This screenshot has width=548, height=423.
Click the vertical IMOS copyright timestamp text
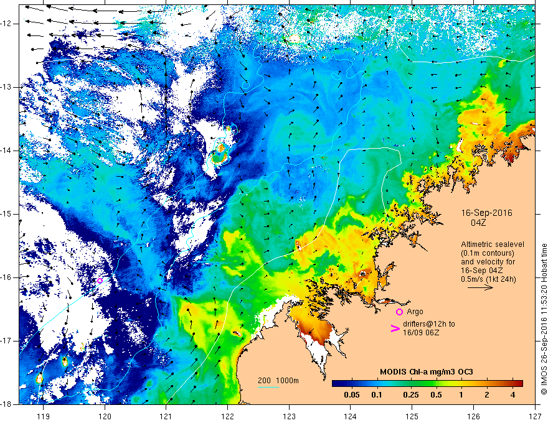(x=544, y=319)
